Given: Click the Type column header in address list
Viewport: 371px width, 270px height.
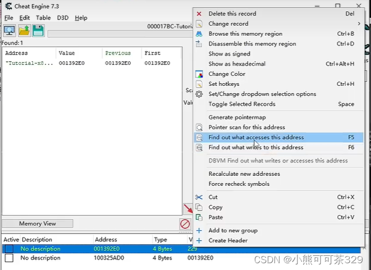Looking at the screenshot, I should 170,240.
